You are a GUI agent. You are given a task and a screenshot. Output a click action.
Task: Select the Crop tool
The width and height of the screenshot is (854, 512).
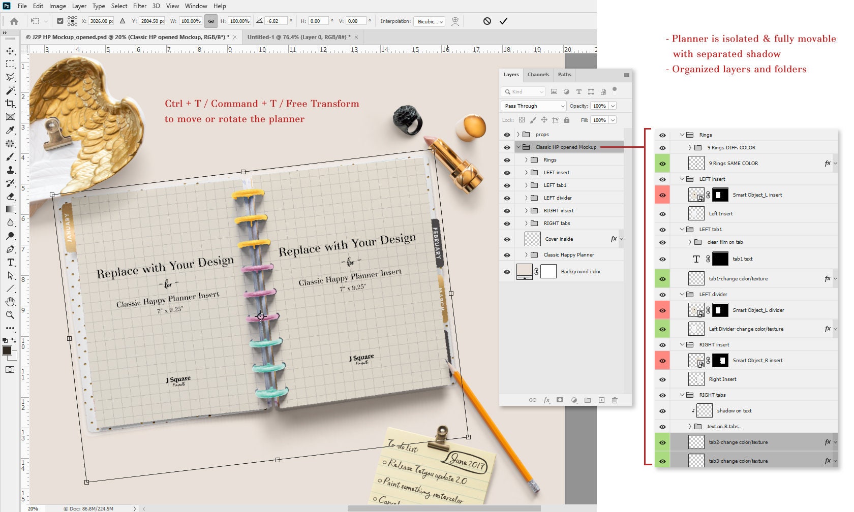click(x=10, y=104)
